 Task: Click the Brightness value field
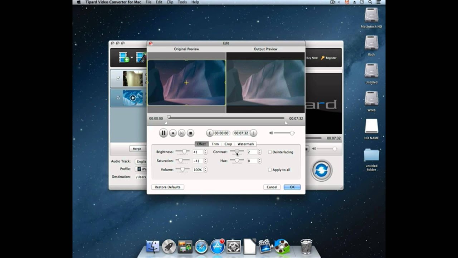(198, 152)
